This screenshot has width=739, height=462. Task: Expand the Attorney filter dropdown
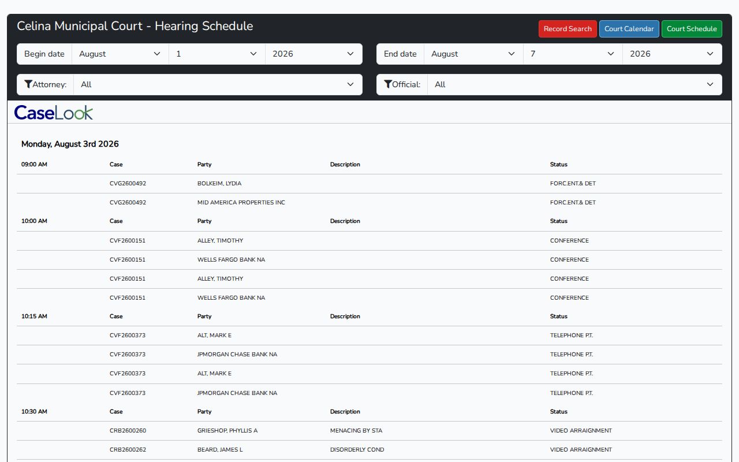pyautogui.click(x=218, y=84)
